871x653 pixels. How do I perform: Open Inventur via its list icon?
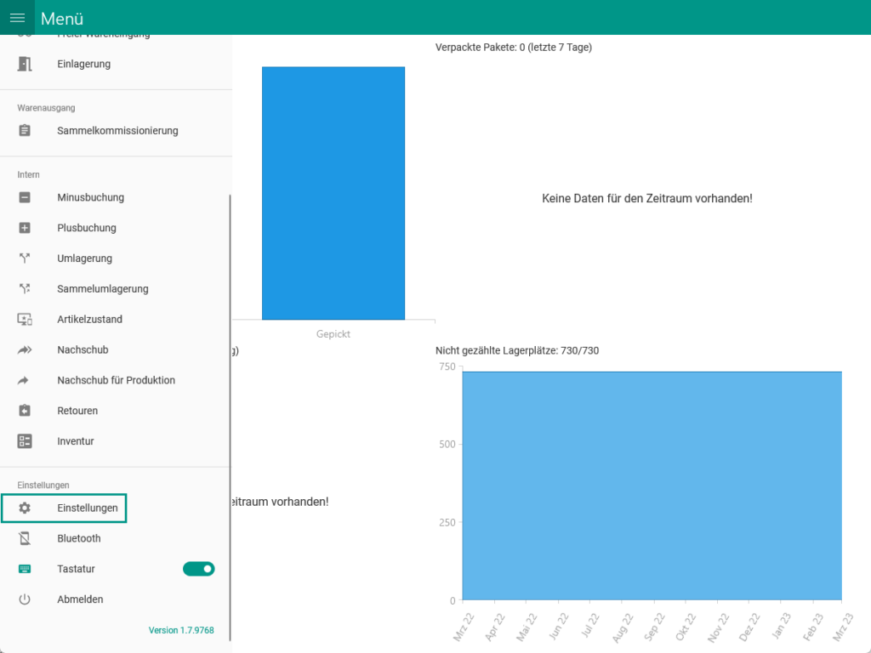[x=25, y=441]
